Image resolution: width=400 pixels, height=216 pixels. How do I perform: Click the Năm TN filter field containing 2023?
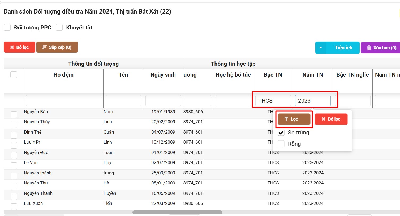click(x=313, y=101)
